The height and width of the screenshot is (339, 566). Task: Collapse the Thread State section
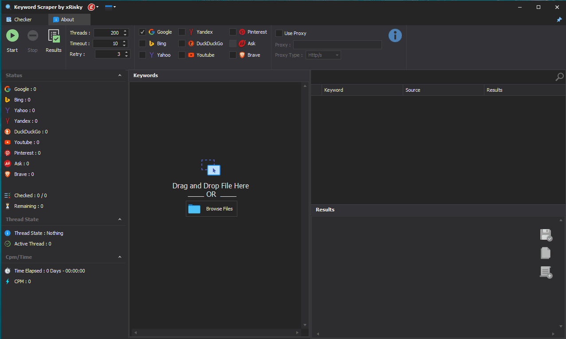coord(120,219)
